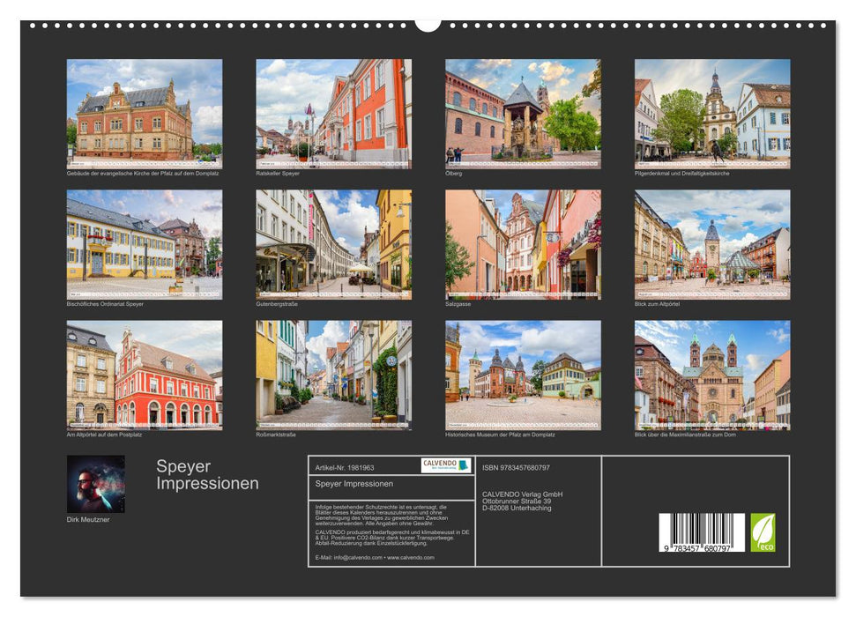Open the website link www.calvendo.com
Screen dimensions: 856x617
pyautogui.click(x=410, y=558)
